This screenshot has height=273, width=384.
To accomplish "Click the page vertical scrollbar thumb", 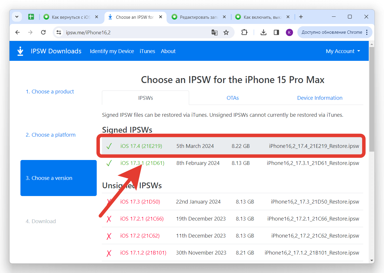I will pyautogui.click(x=372, y=98).
